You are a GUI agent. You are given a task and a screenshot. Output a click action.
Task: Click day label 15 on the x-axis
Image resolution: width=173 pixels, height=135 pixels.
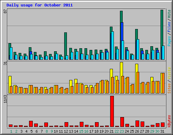pos(81,131)
